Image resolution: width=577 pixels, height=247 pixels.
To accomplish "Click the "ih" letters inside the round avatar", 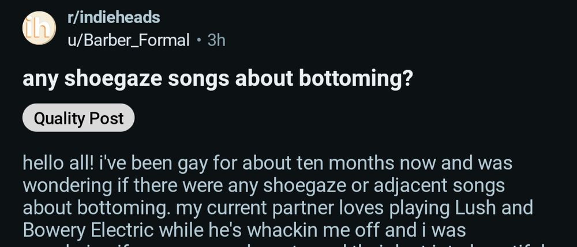I will 39,28.
